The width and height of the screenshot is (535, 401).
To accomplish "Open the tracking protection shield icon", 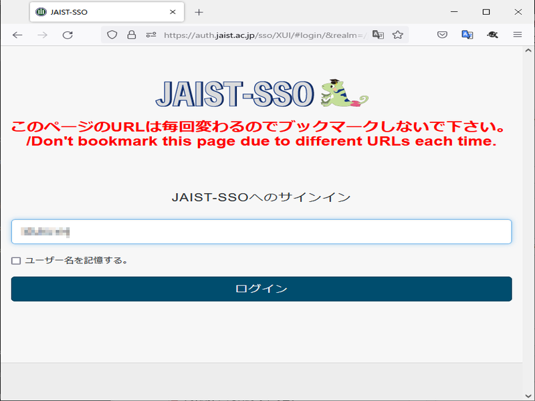I will point(112,35).
